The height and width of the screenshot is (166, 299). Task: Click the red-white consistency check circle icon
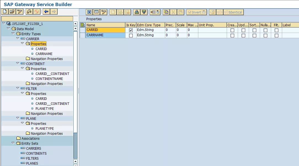click(37, 12)
